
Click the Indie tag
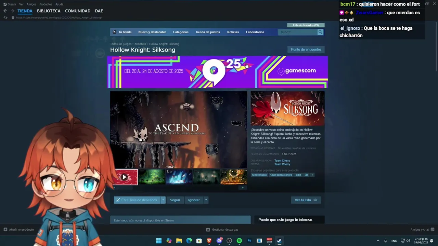tap(298, 175)
